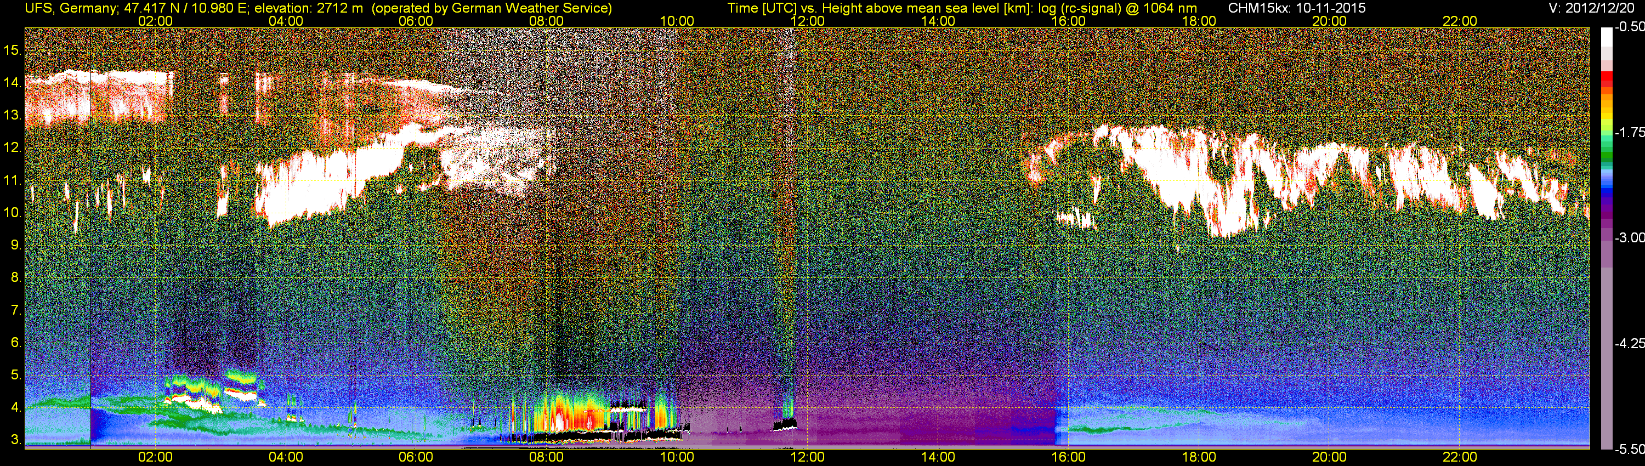Click the '12:00' label on the bottom time axis

(807, 457)
